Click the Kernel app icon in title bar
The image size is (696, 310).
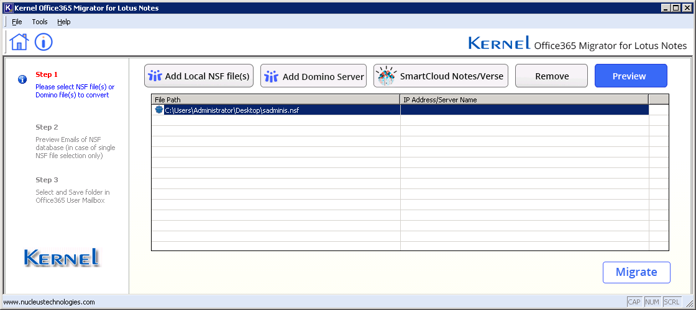coord(8,8)
